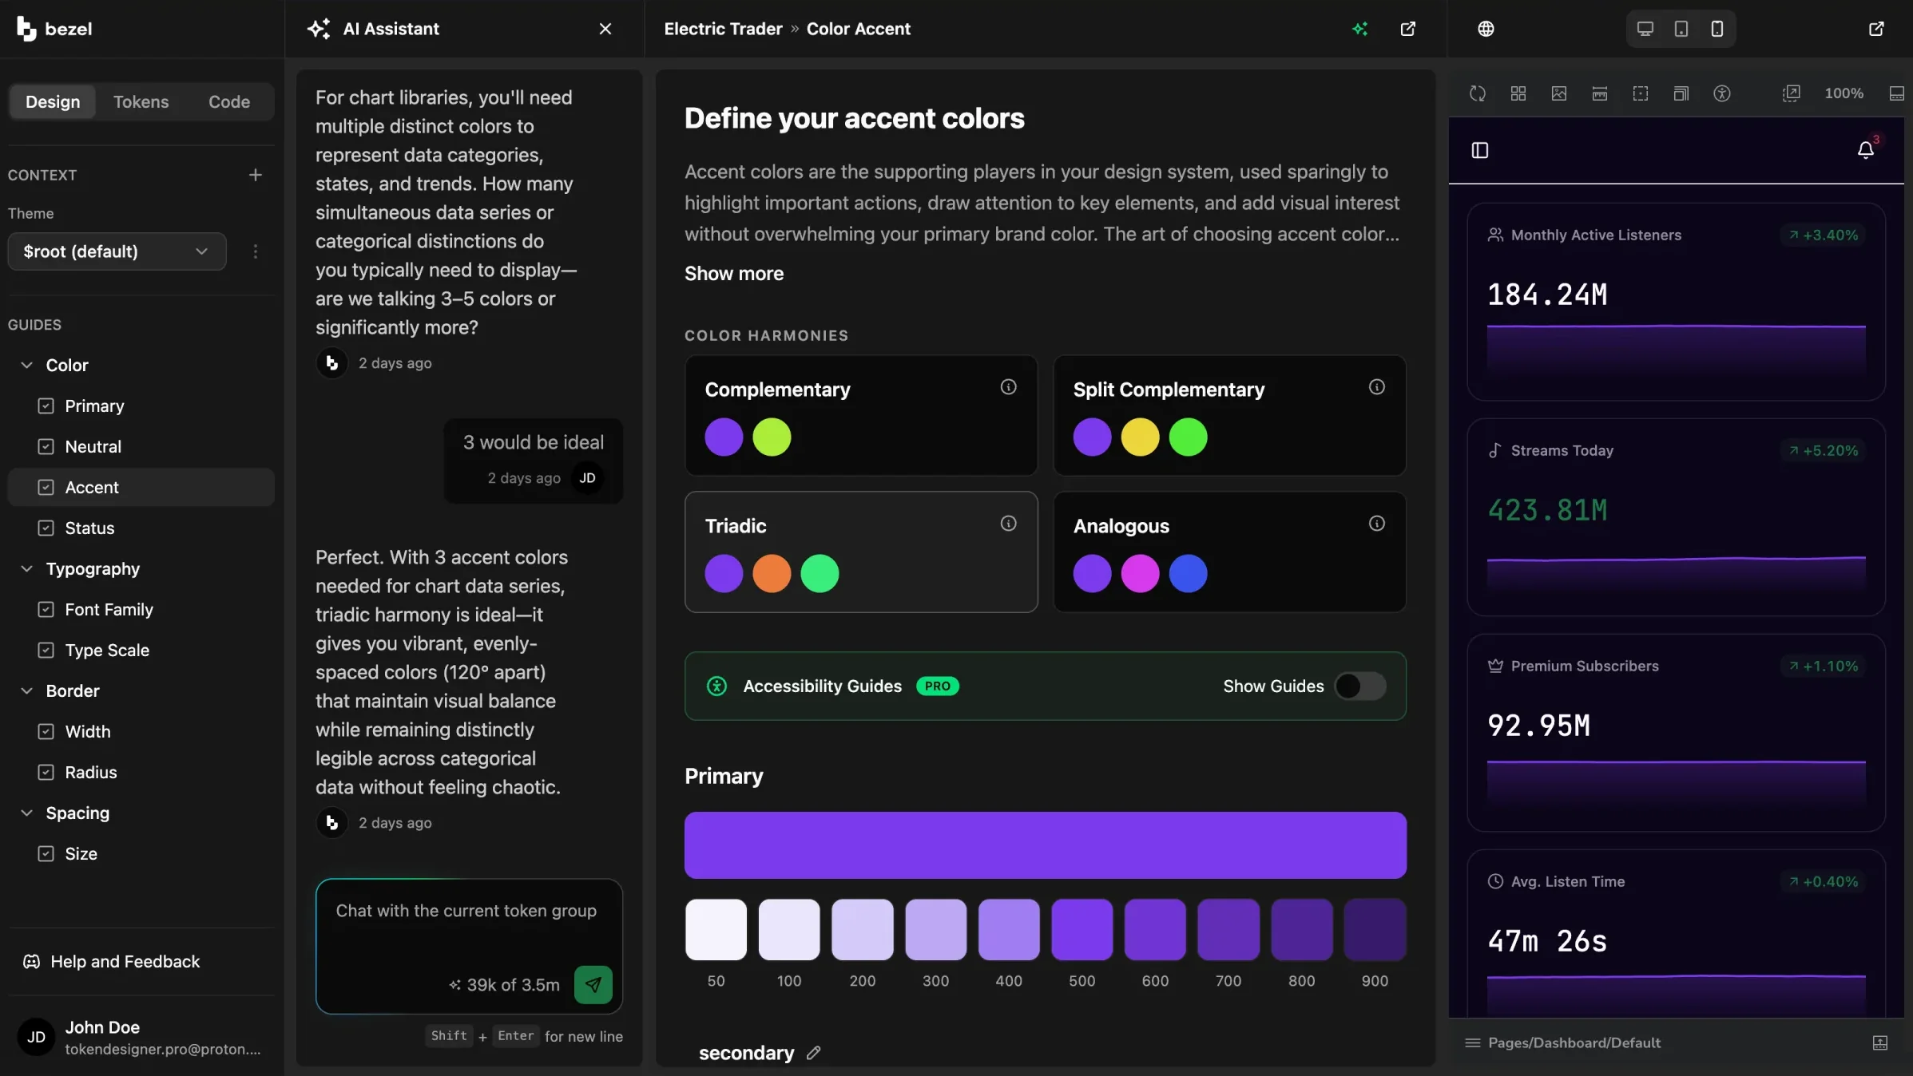Open the theme options three-dot menu

pos(256,251)
